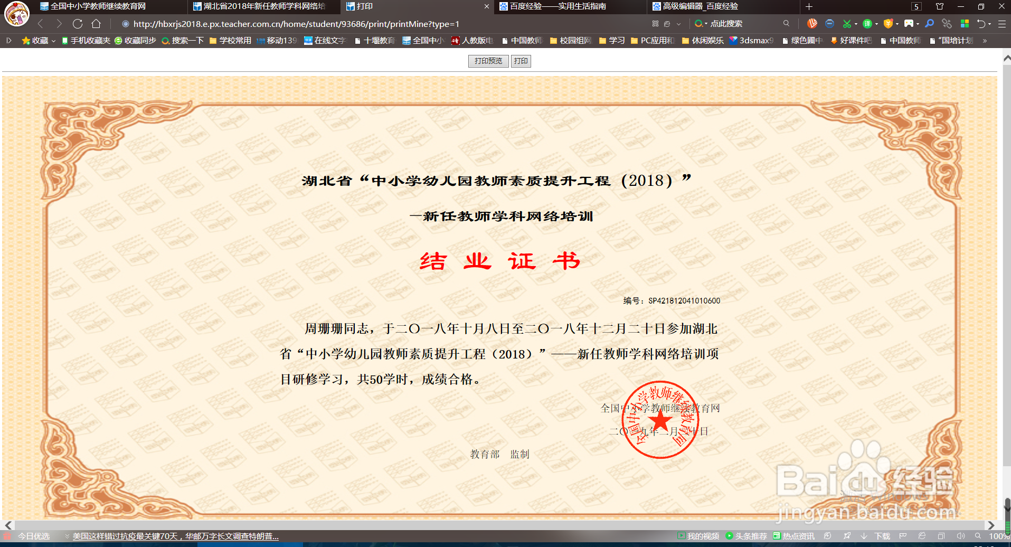This screenshot has width=1011, height=547.
Task: Open the game center controller icon
Action: point(909,24)
